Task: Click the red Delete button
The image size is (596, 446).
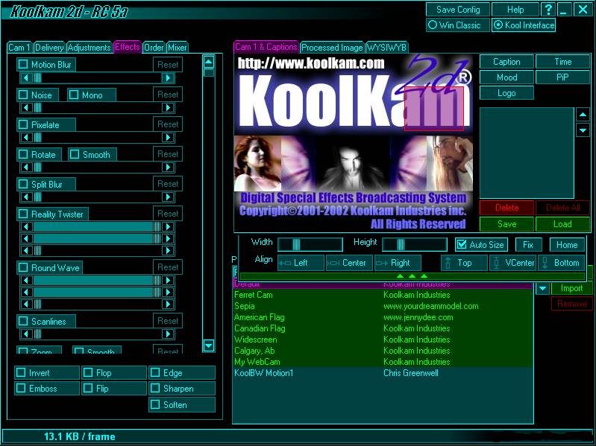Action: (506, 208)
